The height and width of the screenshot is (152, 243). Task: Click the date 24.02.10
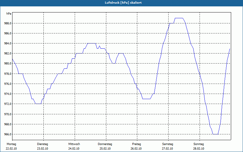74,149
